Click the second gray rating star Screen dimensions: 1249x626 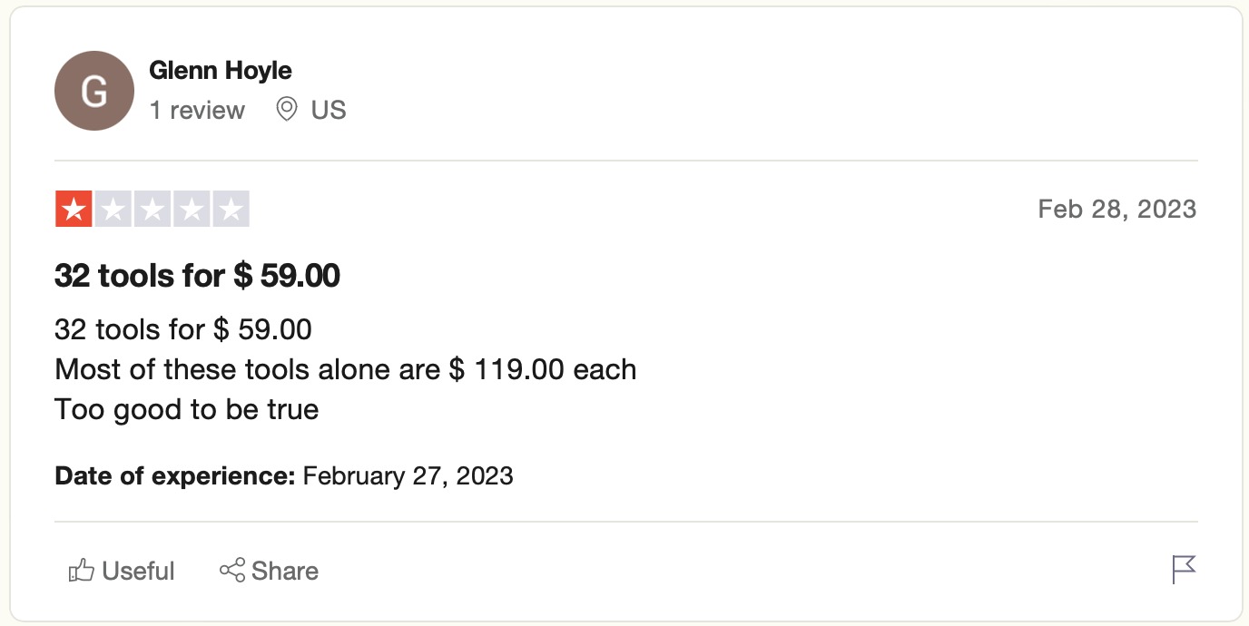(x=113, y=210)
